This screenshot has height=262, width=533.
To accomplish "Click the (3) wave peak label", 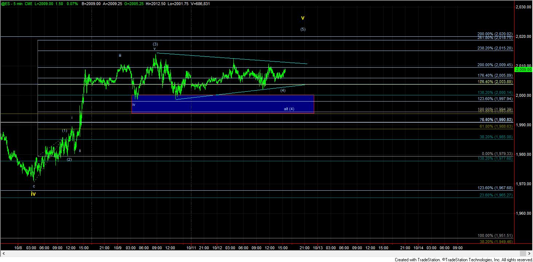I will 155,44.
